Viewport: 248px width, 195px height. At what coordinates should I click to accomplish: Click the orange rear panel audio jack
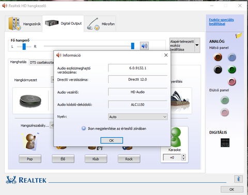[x=218, y=57]
